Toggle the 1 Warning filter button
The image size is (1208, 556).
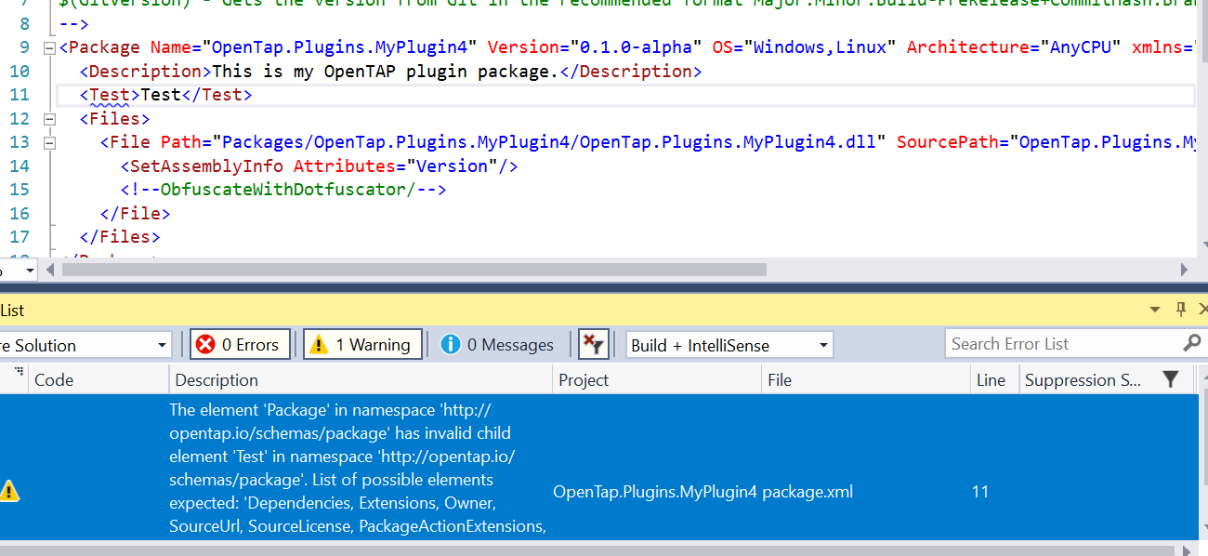[361, 343]
